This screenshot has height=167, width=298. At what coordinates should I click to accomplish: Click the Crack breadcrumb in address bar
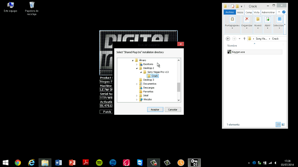(x=275, y=38)
